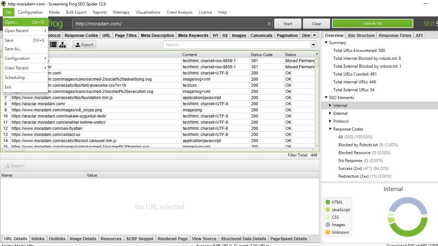Image resolution: width=438 pixels, height=246 pixels.
Task: Open the PageSpeed Details tab
Action: pos(288,239)
